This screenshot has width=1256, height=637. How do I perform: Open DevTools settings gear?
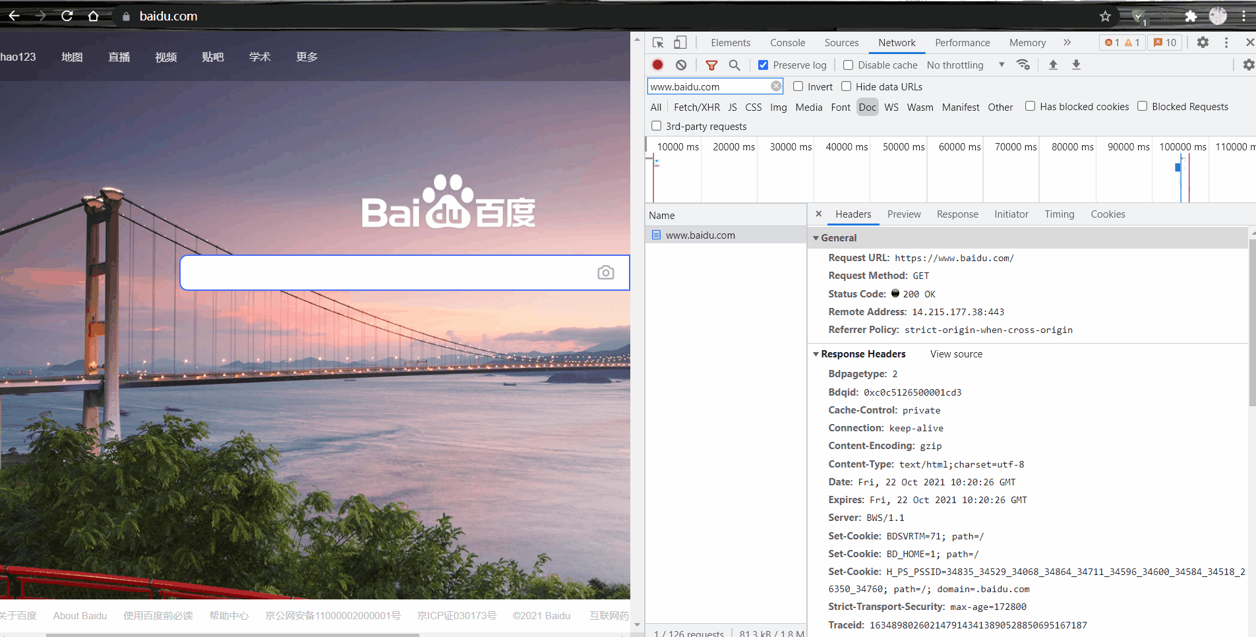coord(1203,43)
